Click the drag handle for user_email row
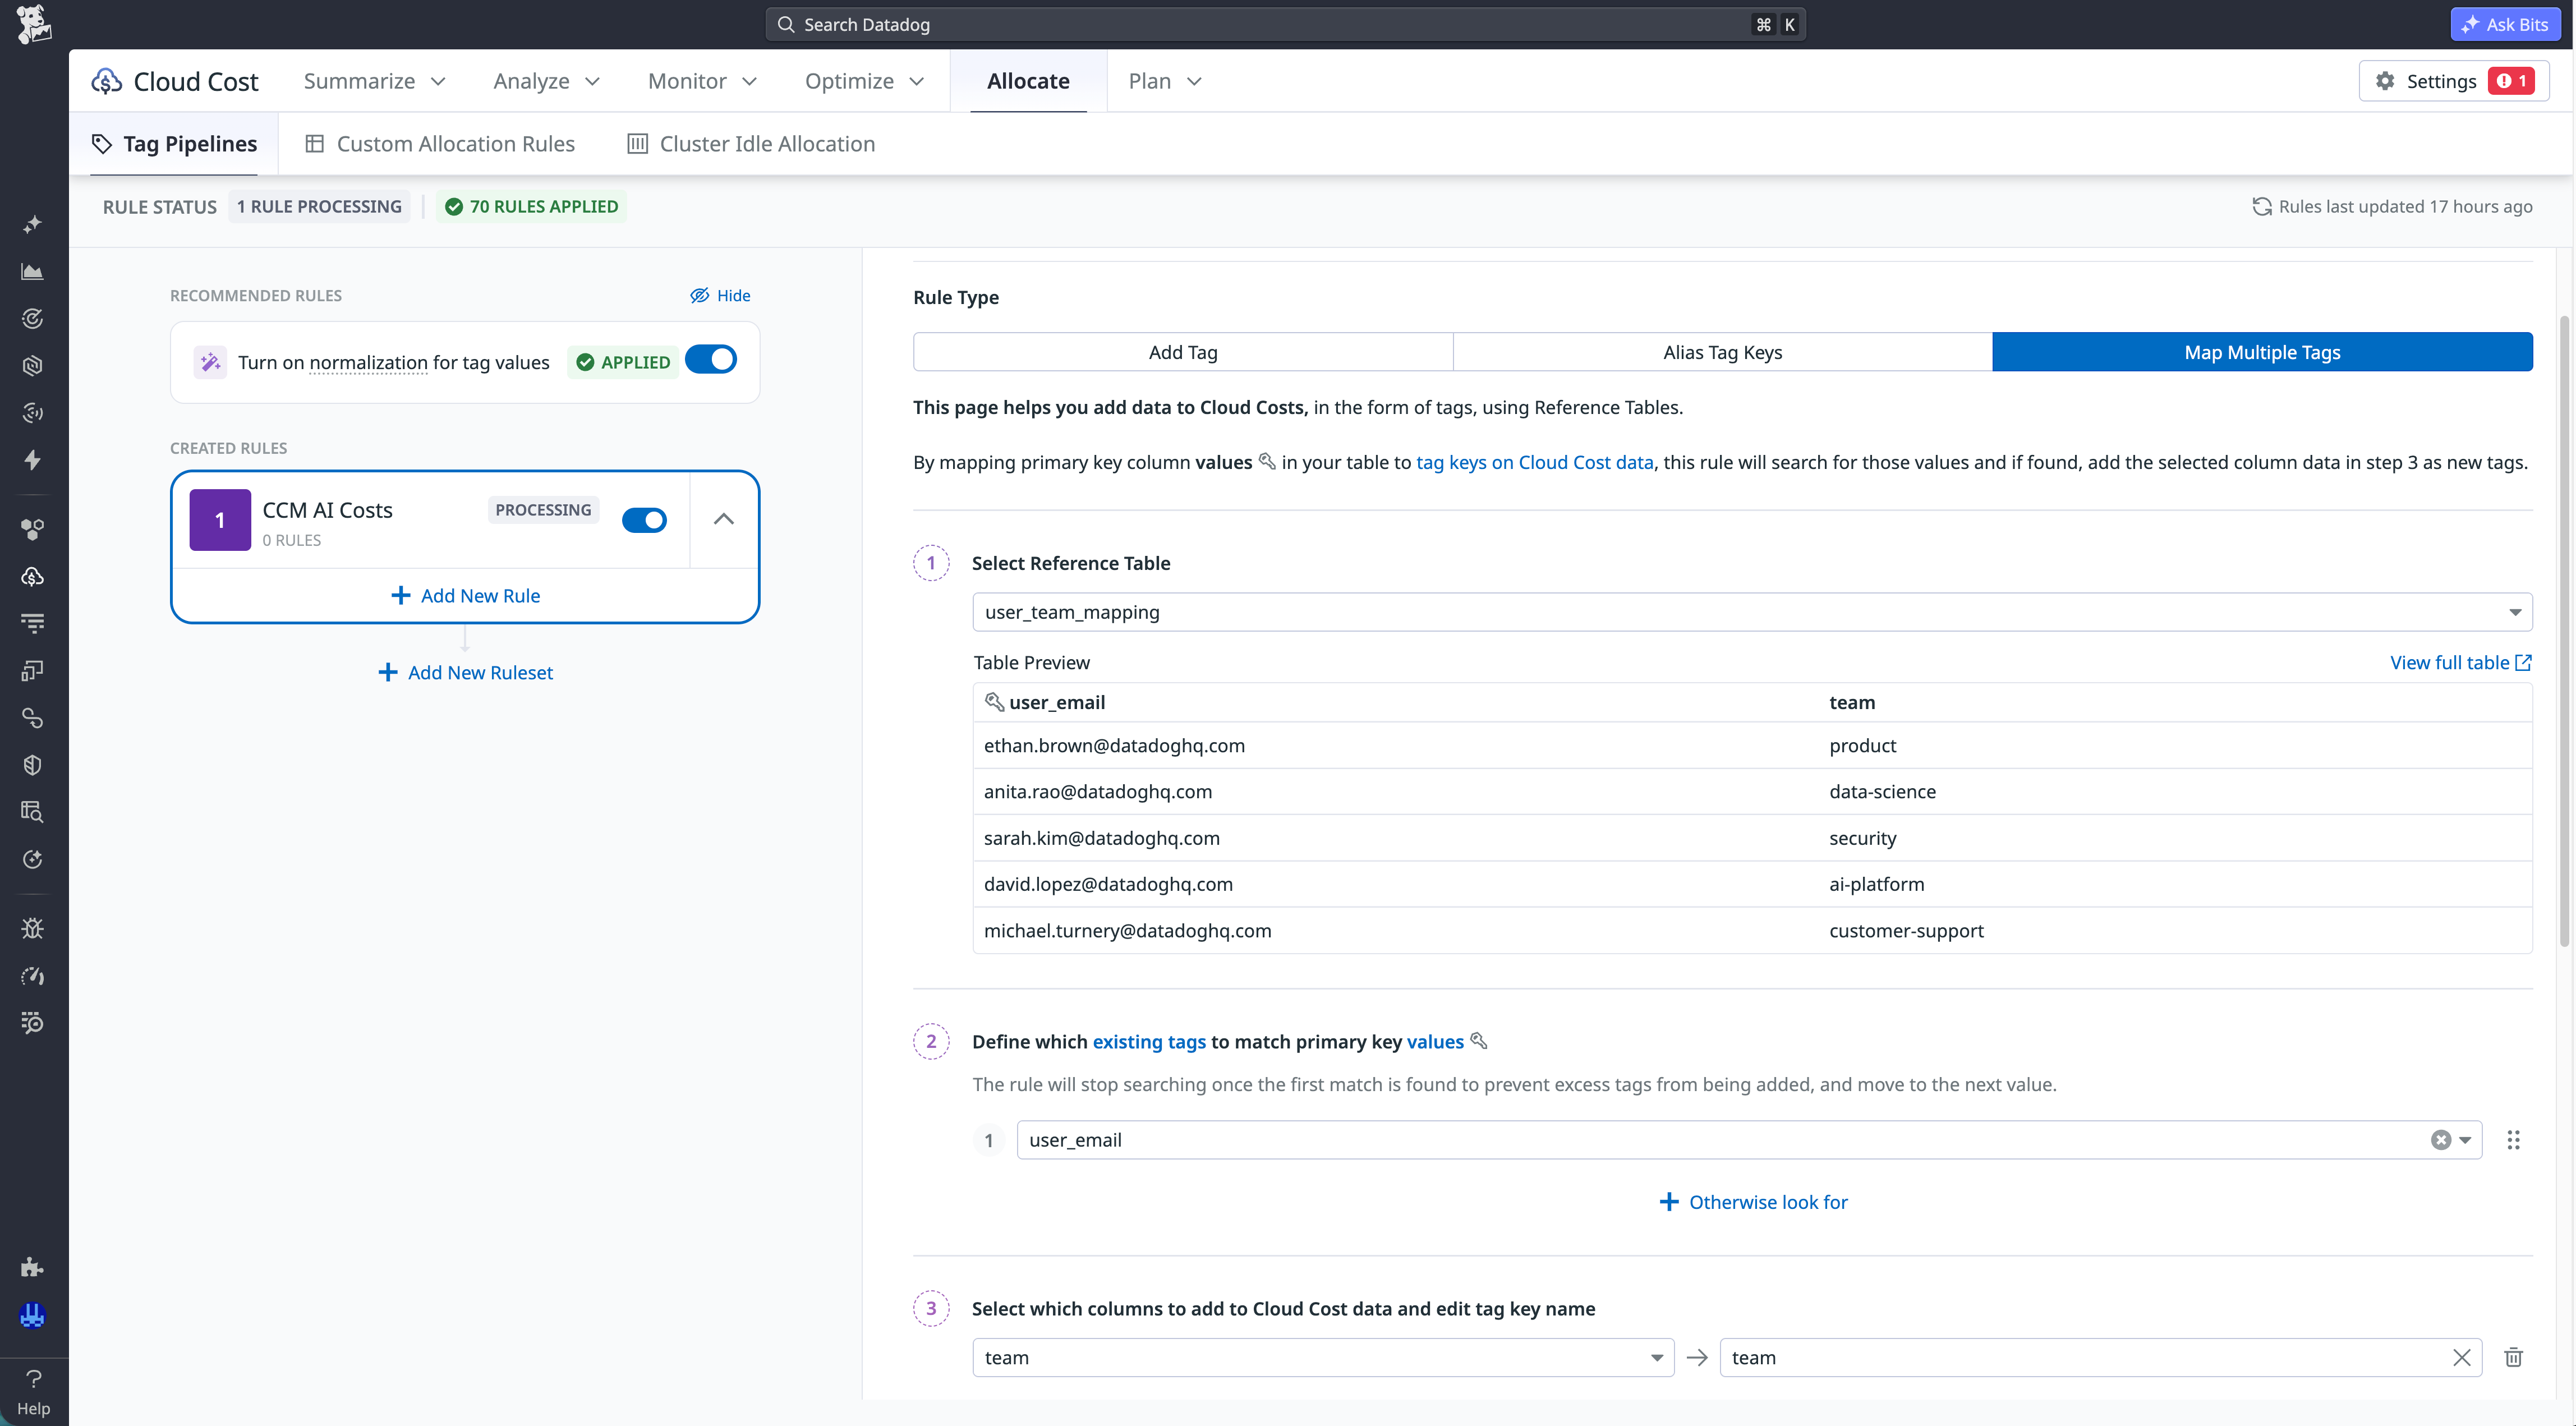2576x1426 pixels. pos(2513,1139)
